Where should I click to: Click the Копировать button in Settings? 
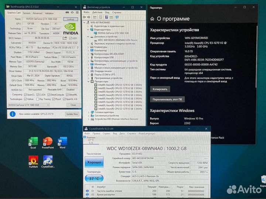click(x=160, y=89)
